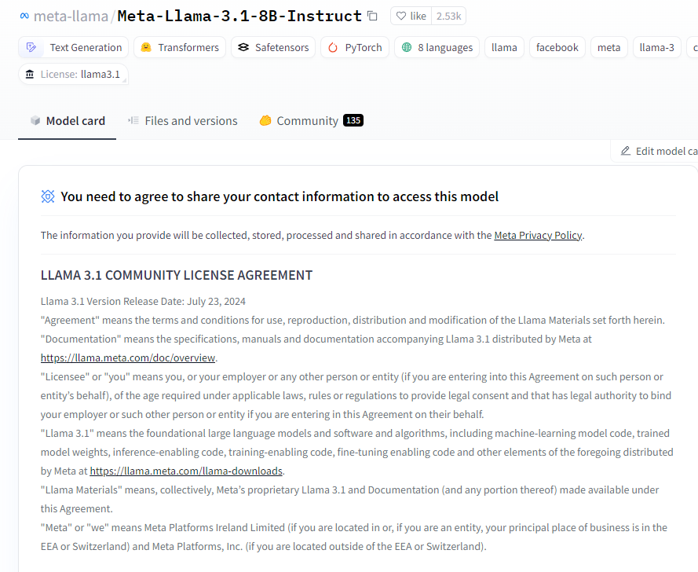Click the Edit model card pencil icon
This screenshot has height=572, width=698.
click(626, 151)
